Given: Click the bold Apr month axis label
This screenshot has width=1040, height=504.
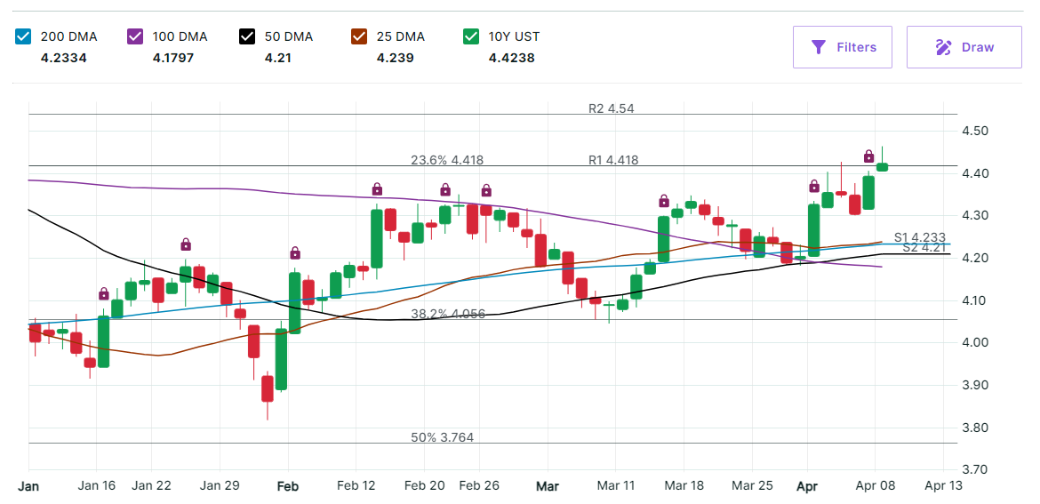Looking at the screenshot, I should 807,486.
